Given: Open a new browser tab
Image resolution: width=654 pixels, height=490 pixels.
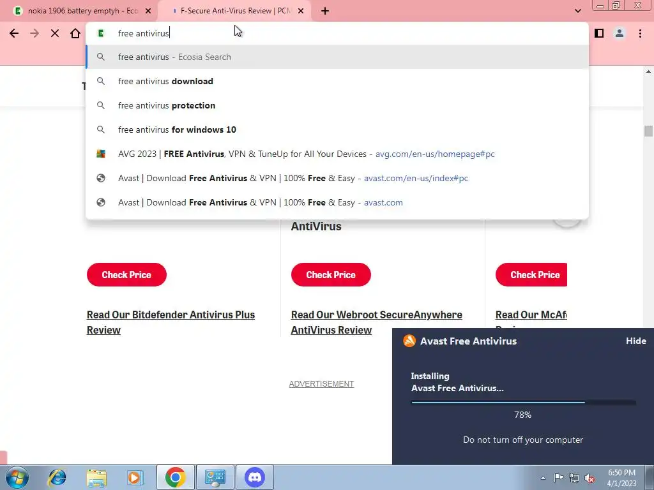Looking at the screenshot, I should (325, 11).
